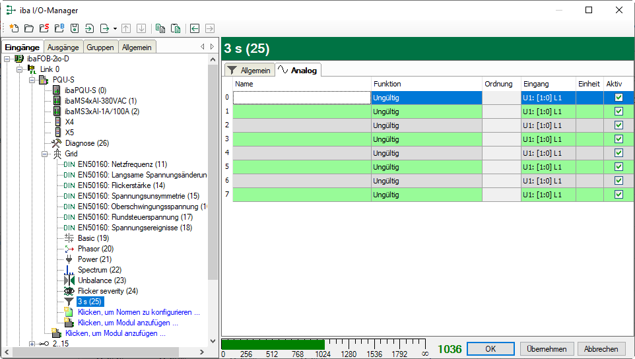The width and height of the screenshot is (635, 359).
Task: Uncheck the Aktiv checkbox in row 0
Action: pos(618,97)
